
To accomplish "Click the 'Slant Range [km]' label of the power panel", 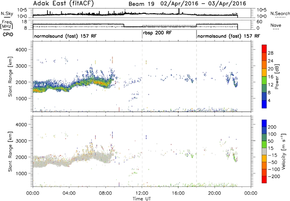I will [10, 77].
